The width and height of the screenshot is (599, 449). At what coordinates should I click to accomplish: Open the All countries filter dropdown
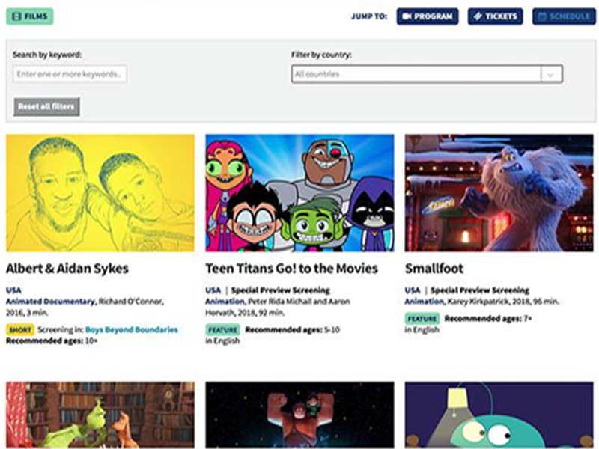pyautogui.click(x=427, y=74)
